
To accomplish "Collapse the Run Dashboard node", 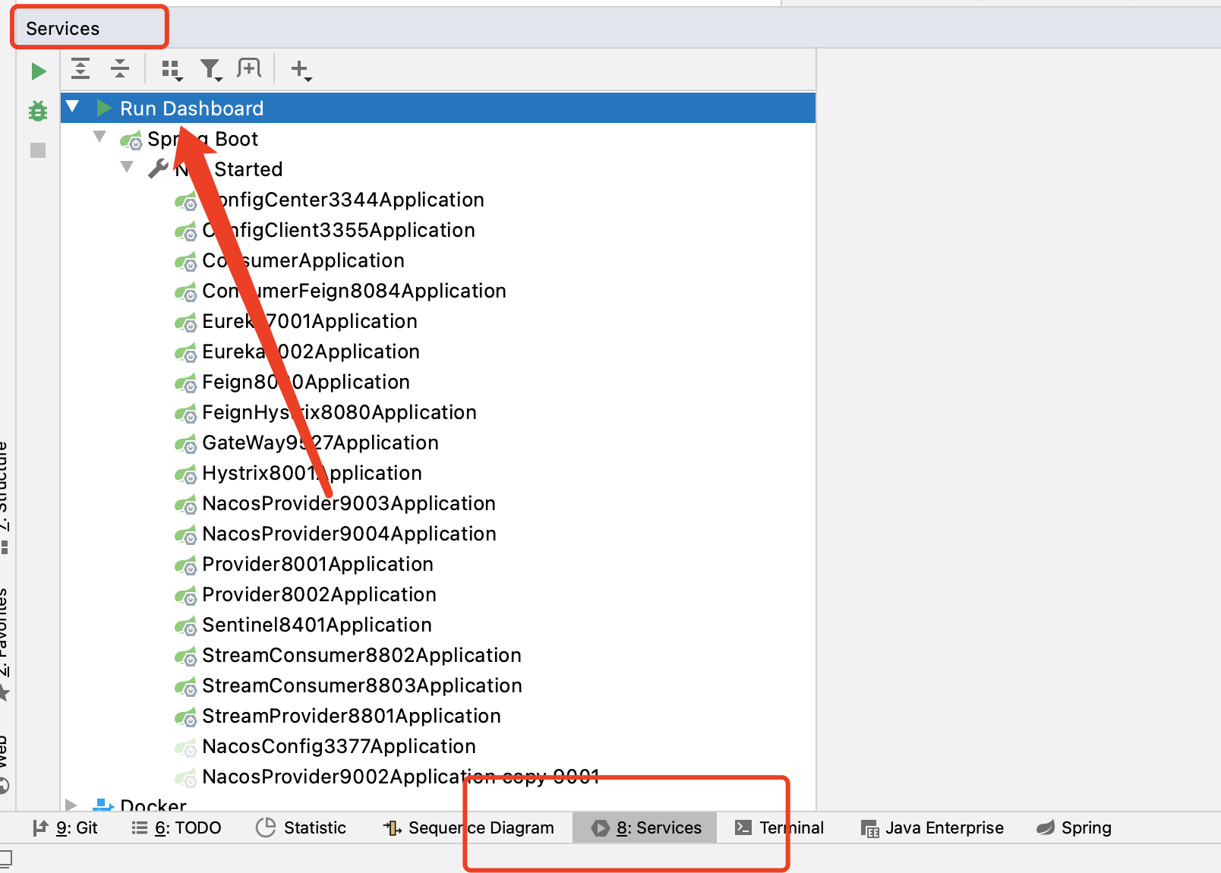I will pos(72,107).
